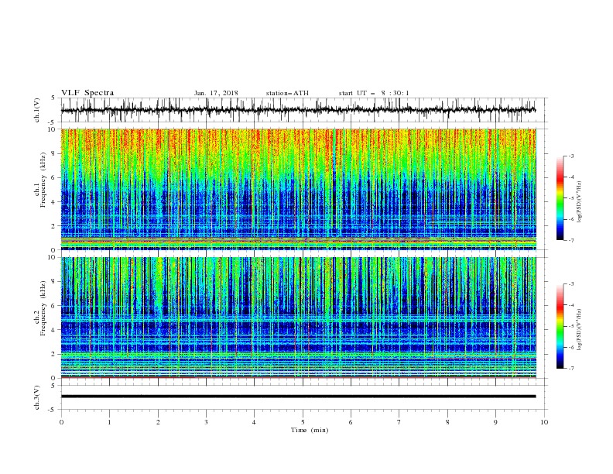This screenshot has height=474, width=613.
Task: Click time axis tick label "8"
Action: click(447, 422)
